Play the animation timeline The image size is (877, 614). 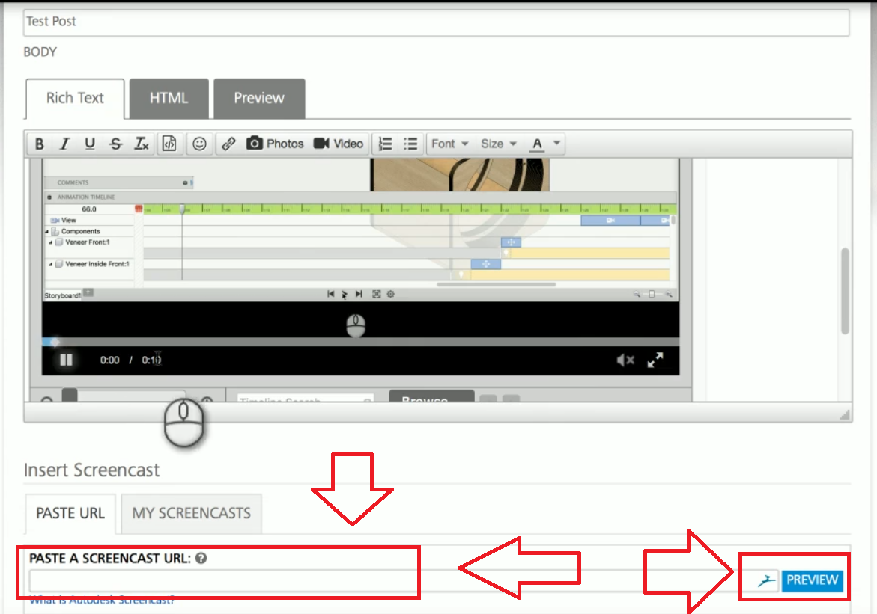click(345, 295)
